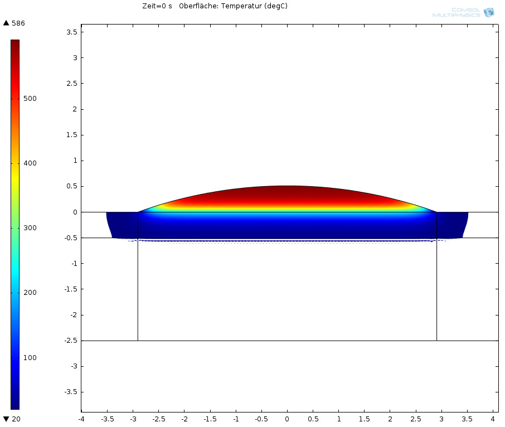Screen dimensions: 505x427
Task: Click the cyan-blue band just below the dome
Action: tap(287, 213)
